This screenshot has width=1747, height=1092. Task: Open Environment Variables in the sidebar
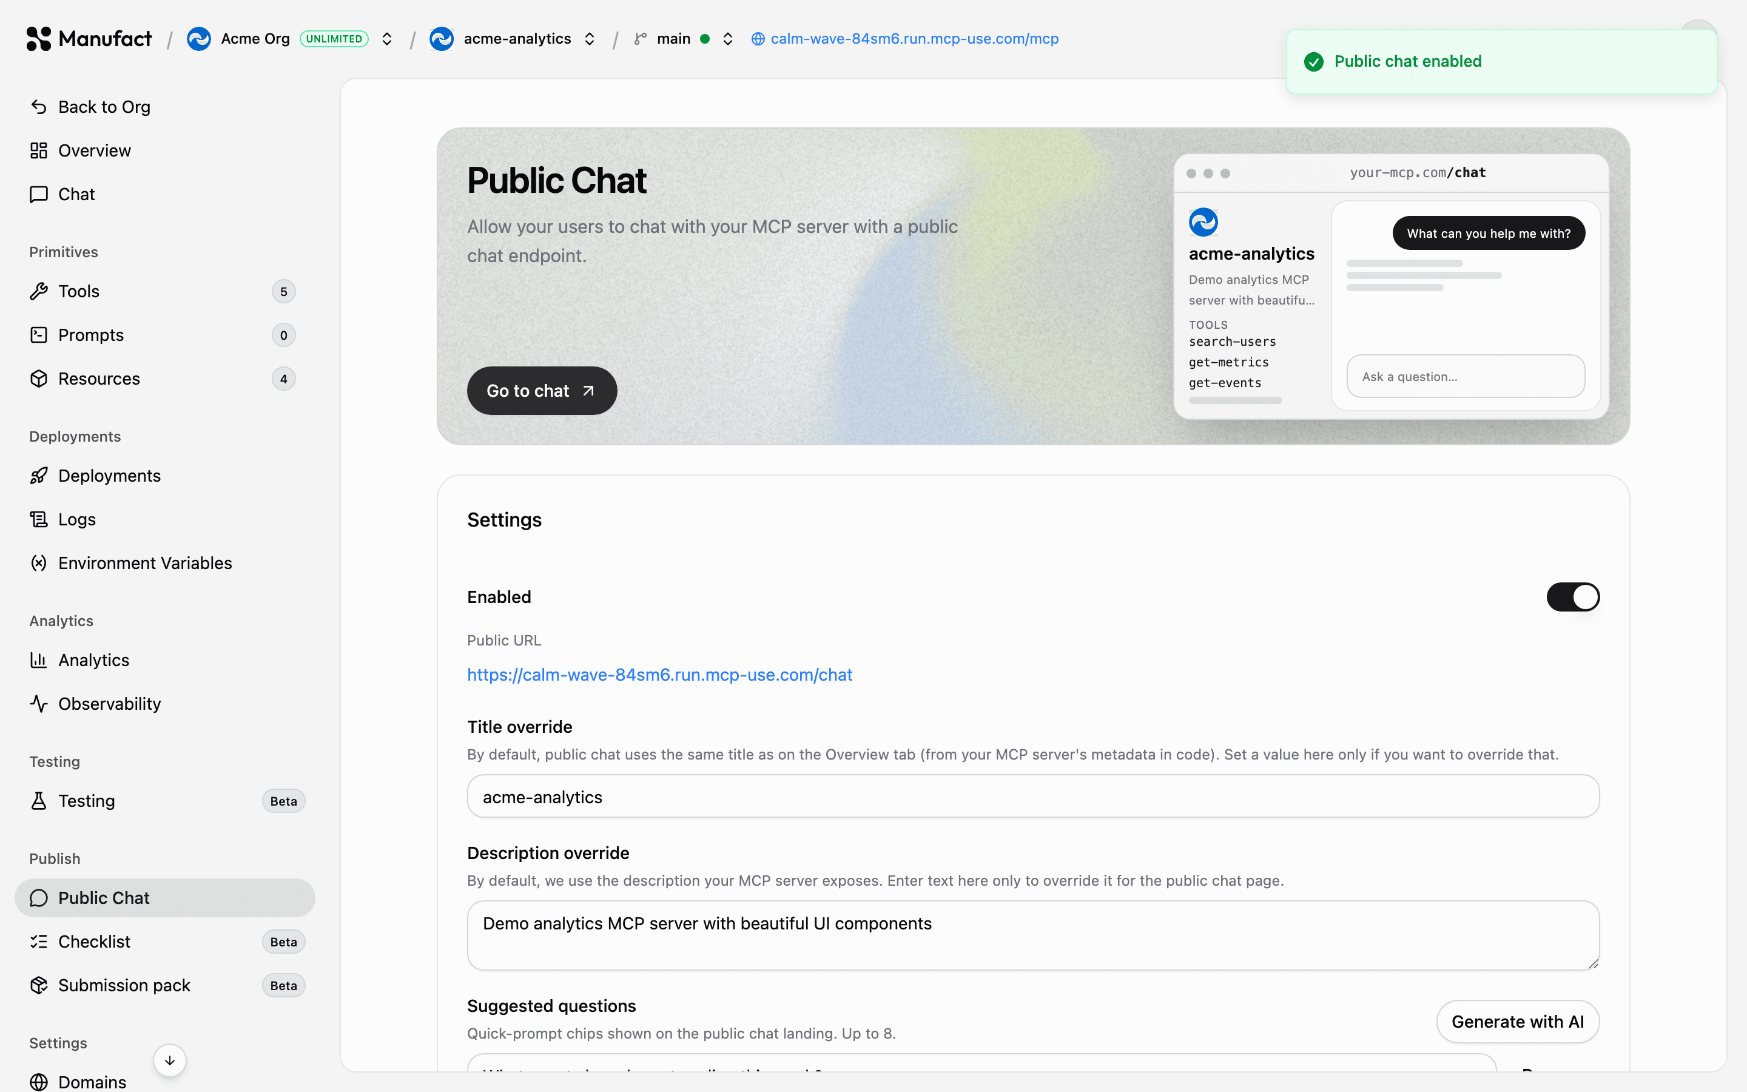pos(164,562)
